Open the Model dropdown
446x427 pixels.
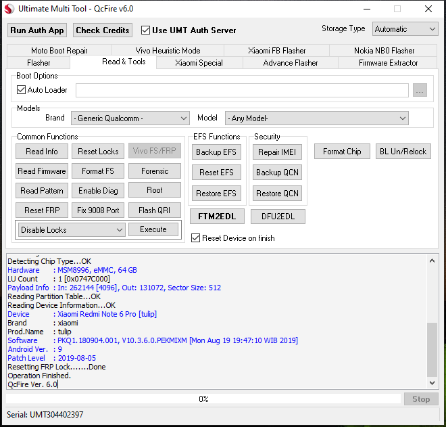316,118
